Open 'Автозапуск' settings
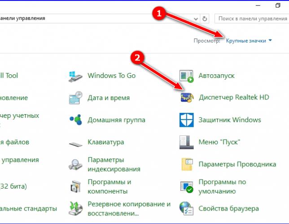This screenshot has height=224, width=289. (216, 76)
